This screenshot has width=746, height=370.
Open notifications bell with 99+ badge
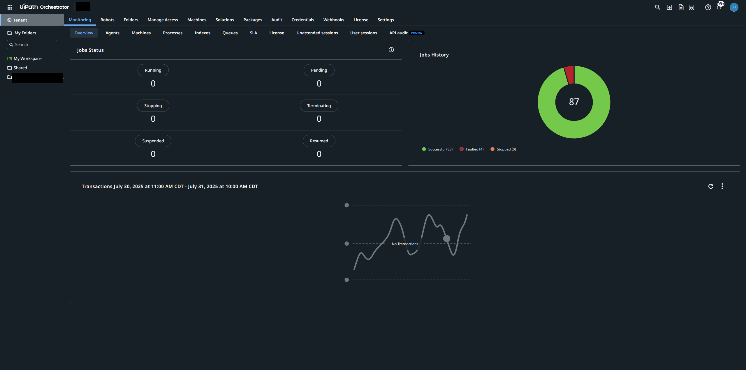click(x=719, y=7)
